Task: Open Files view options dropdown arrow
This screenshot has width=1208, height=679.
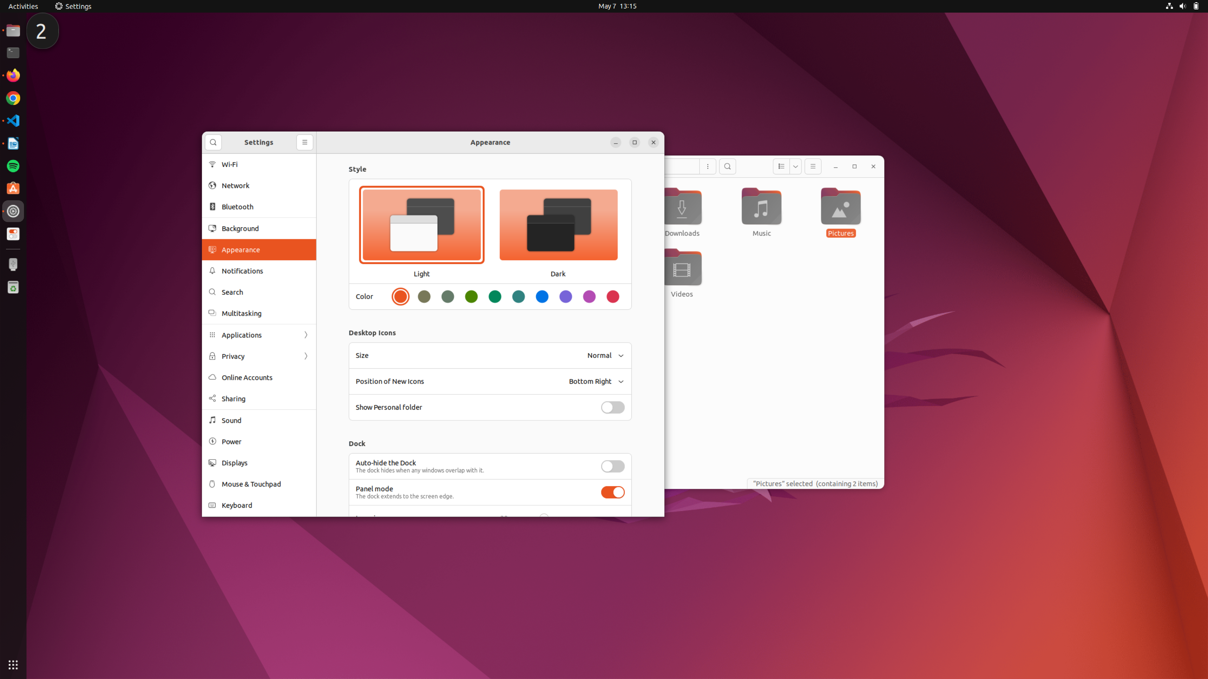Action: (x=795, y=166)
